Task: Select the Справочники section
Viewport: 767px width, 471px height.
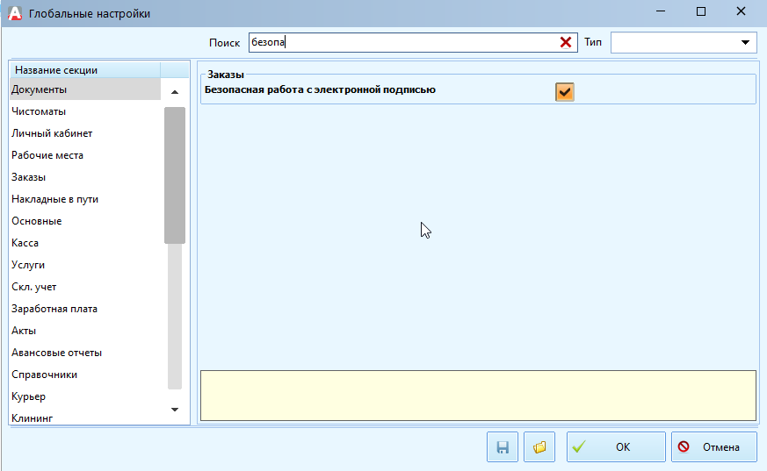Action: point(44,375)
